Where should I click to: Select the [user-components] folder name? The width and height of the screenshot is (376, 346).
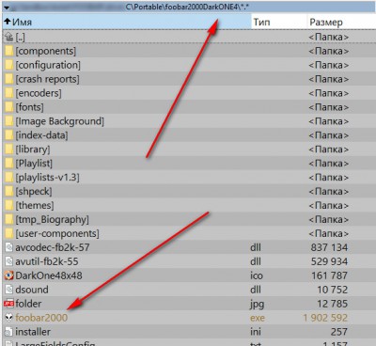click(x=57, y=233)
